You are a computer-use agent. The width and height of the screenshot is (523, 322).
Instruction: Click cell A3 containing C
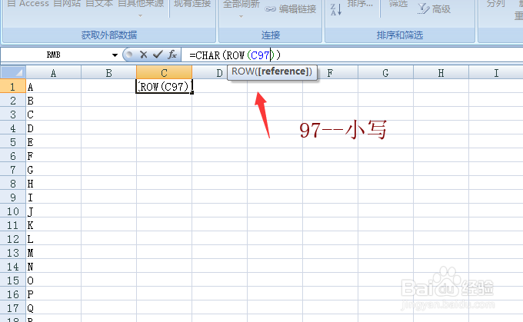click(53, 115)
